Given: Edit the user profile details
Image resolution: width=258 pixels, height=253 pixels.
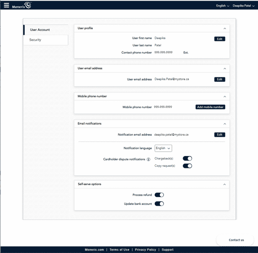Looking at the screenshot, I should click(x=220, y=39).
